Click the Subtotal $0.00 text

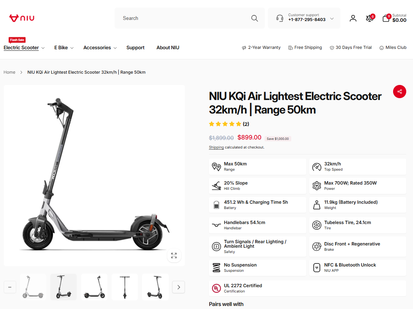pyautogui.click(x=399, y=18)
